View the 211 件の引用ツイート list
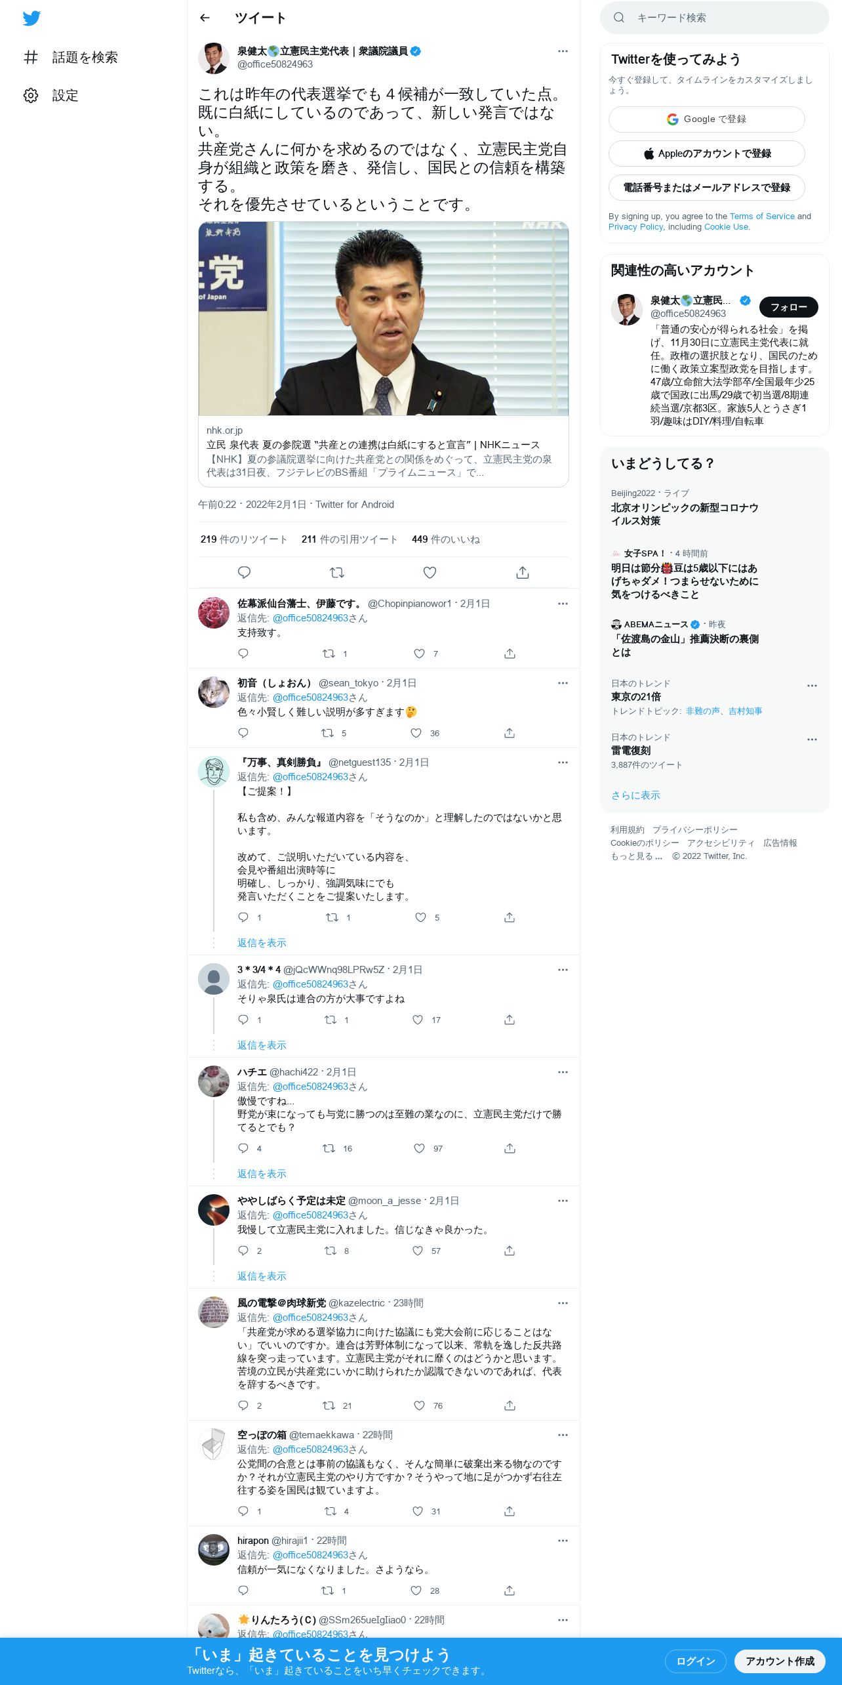Viewport: 842px width, 1685px height. [x=350, y=539]
